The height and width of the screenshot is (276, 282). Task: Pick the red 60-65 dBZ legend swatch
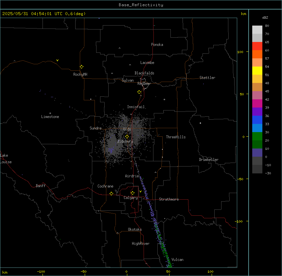(257, 46)
